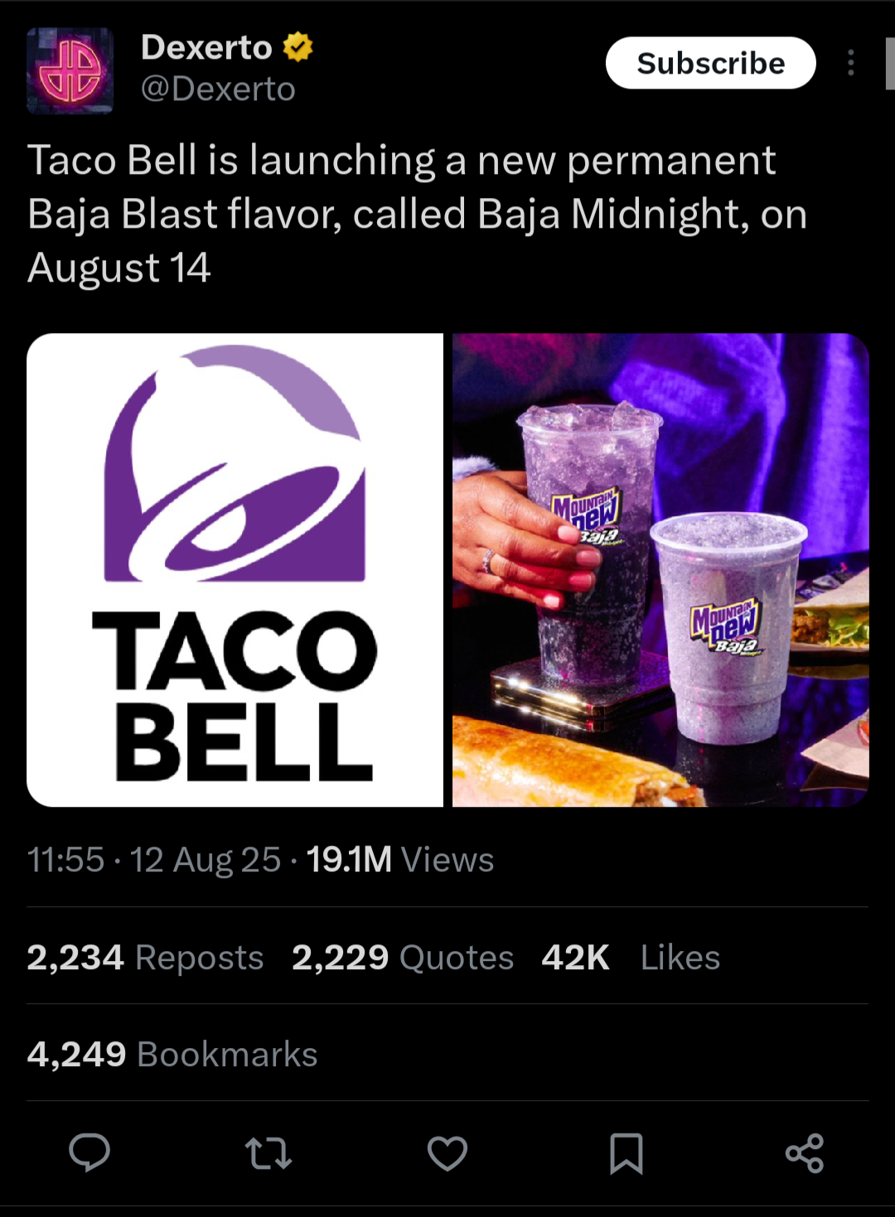The image size is (895, 1217).
Task: Tap the reply speech bubble icon
Action: pos(89,1152)
